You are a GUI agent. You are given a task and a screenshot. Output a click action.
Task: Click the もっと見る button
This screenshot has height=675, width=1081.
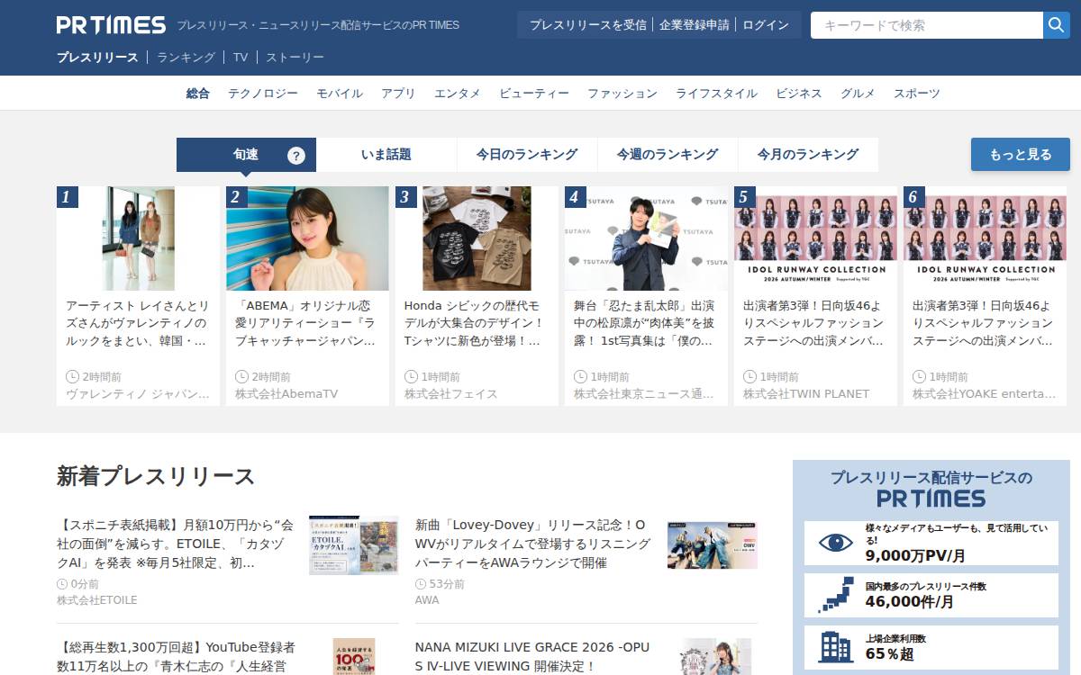(1021, 155)
